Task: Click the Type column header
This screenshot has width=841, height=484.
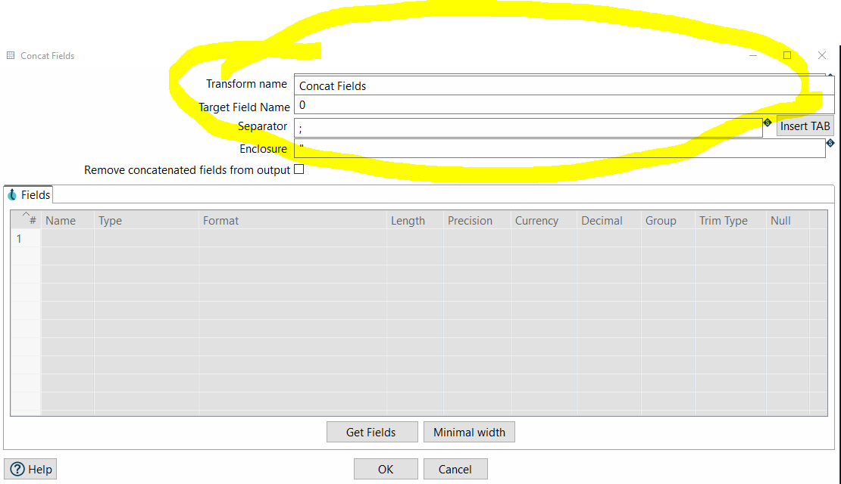Action: pos(146,220)
